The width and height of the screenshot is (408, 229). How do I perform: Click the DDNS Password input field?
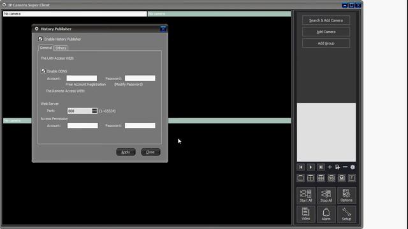tap(140, 78)
